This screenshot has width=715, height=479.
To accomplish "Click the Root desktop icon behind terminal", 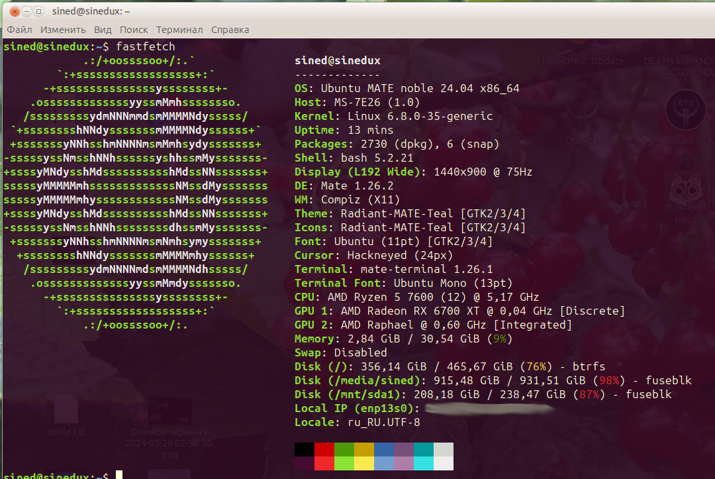I will pos(686,199).
